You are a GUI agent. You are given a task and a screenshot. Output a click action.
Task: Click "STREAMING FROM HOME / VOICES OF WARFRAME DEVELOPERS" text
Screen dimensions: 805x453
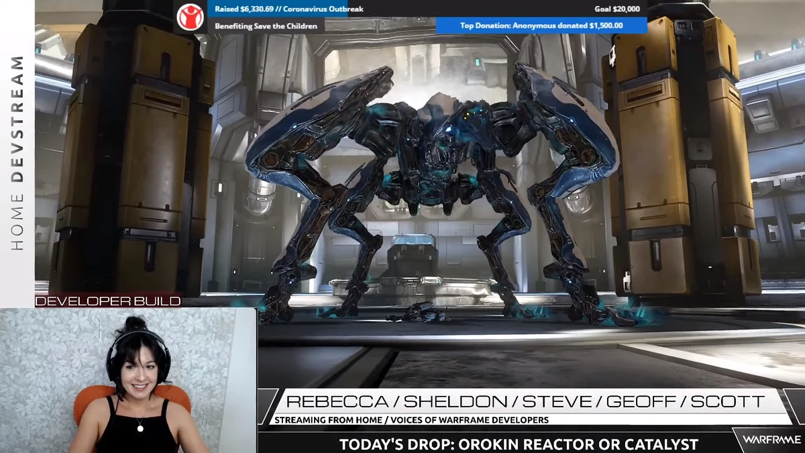(x=412, y=420)
